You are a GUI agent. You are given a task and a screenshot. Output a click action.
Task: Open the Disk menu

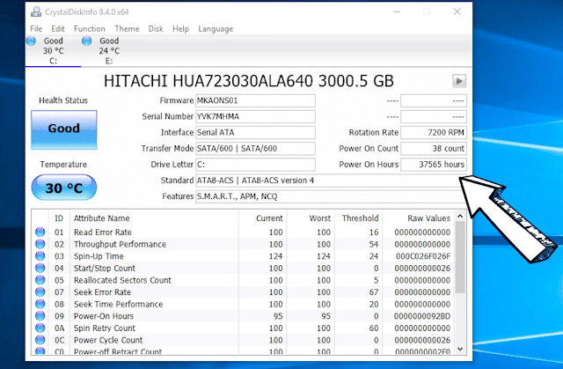click(156, 29)
